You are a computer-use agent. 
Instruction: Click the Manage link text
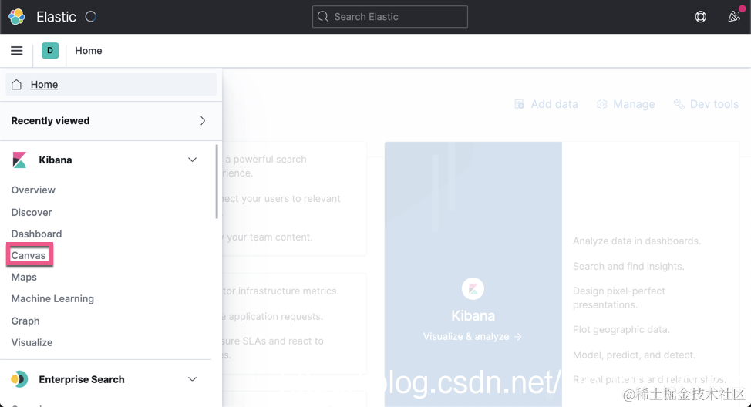pos(634,104)
